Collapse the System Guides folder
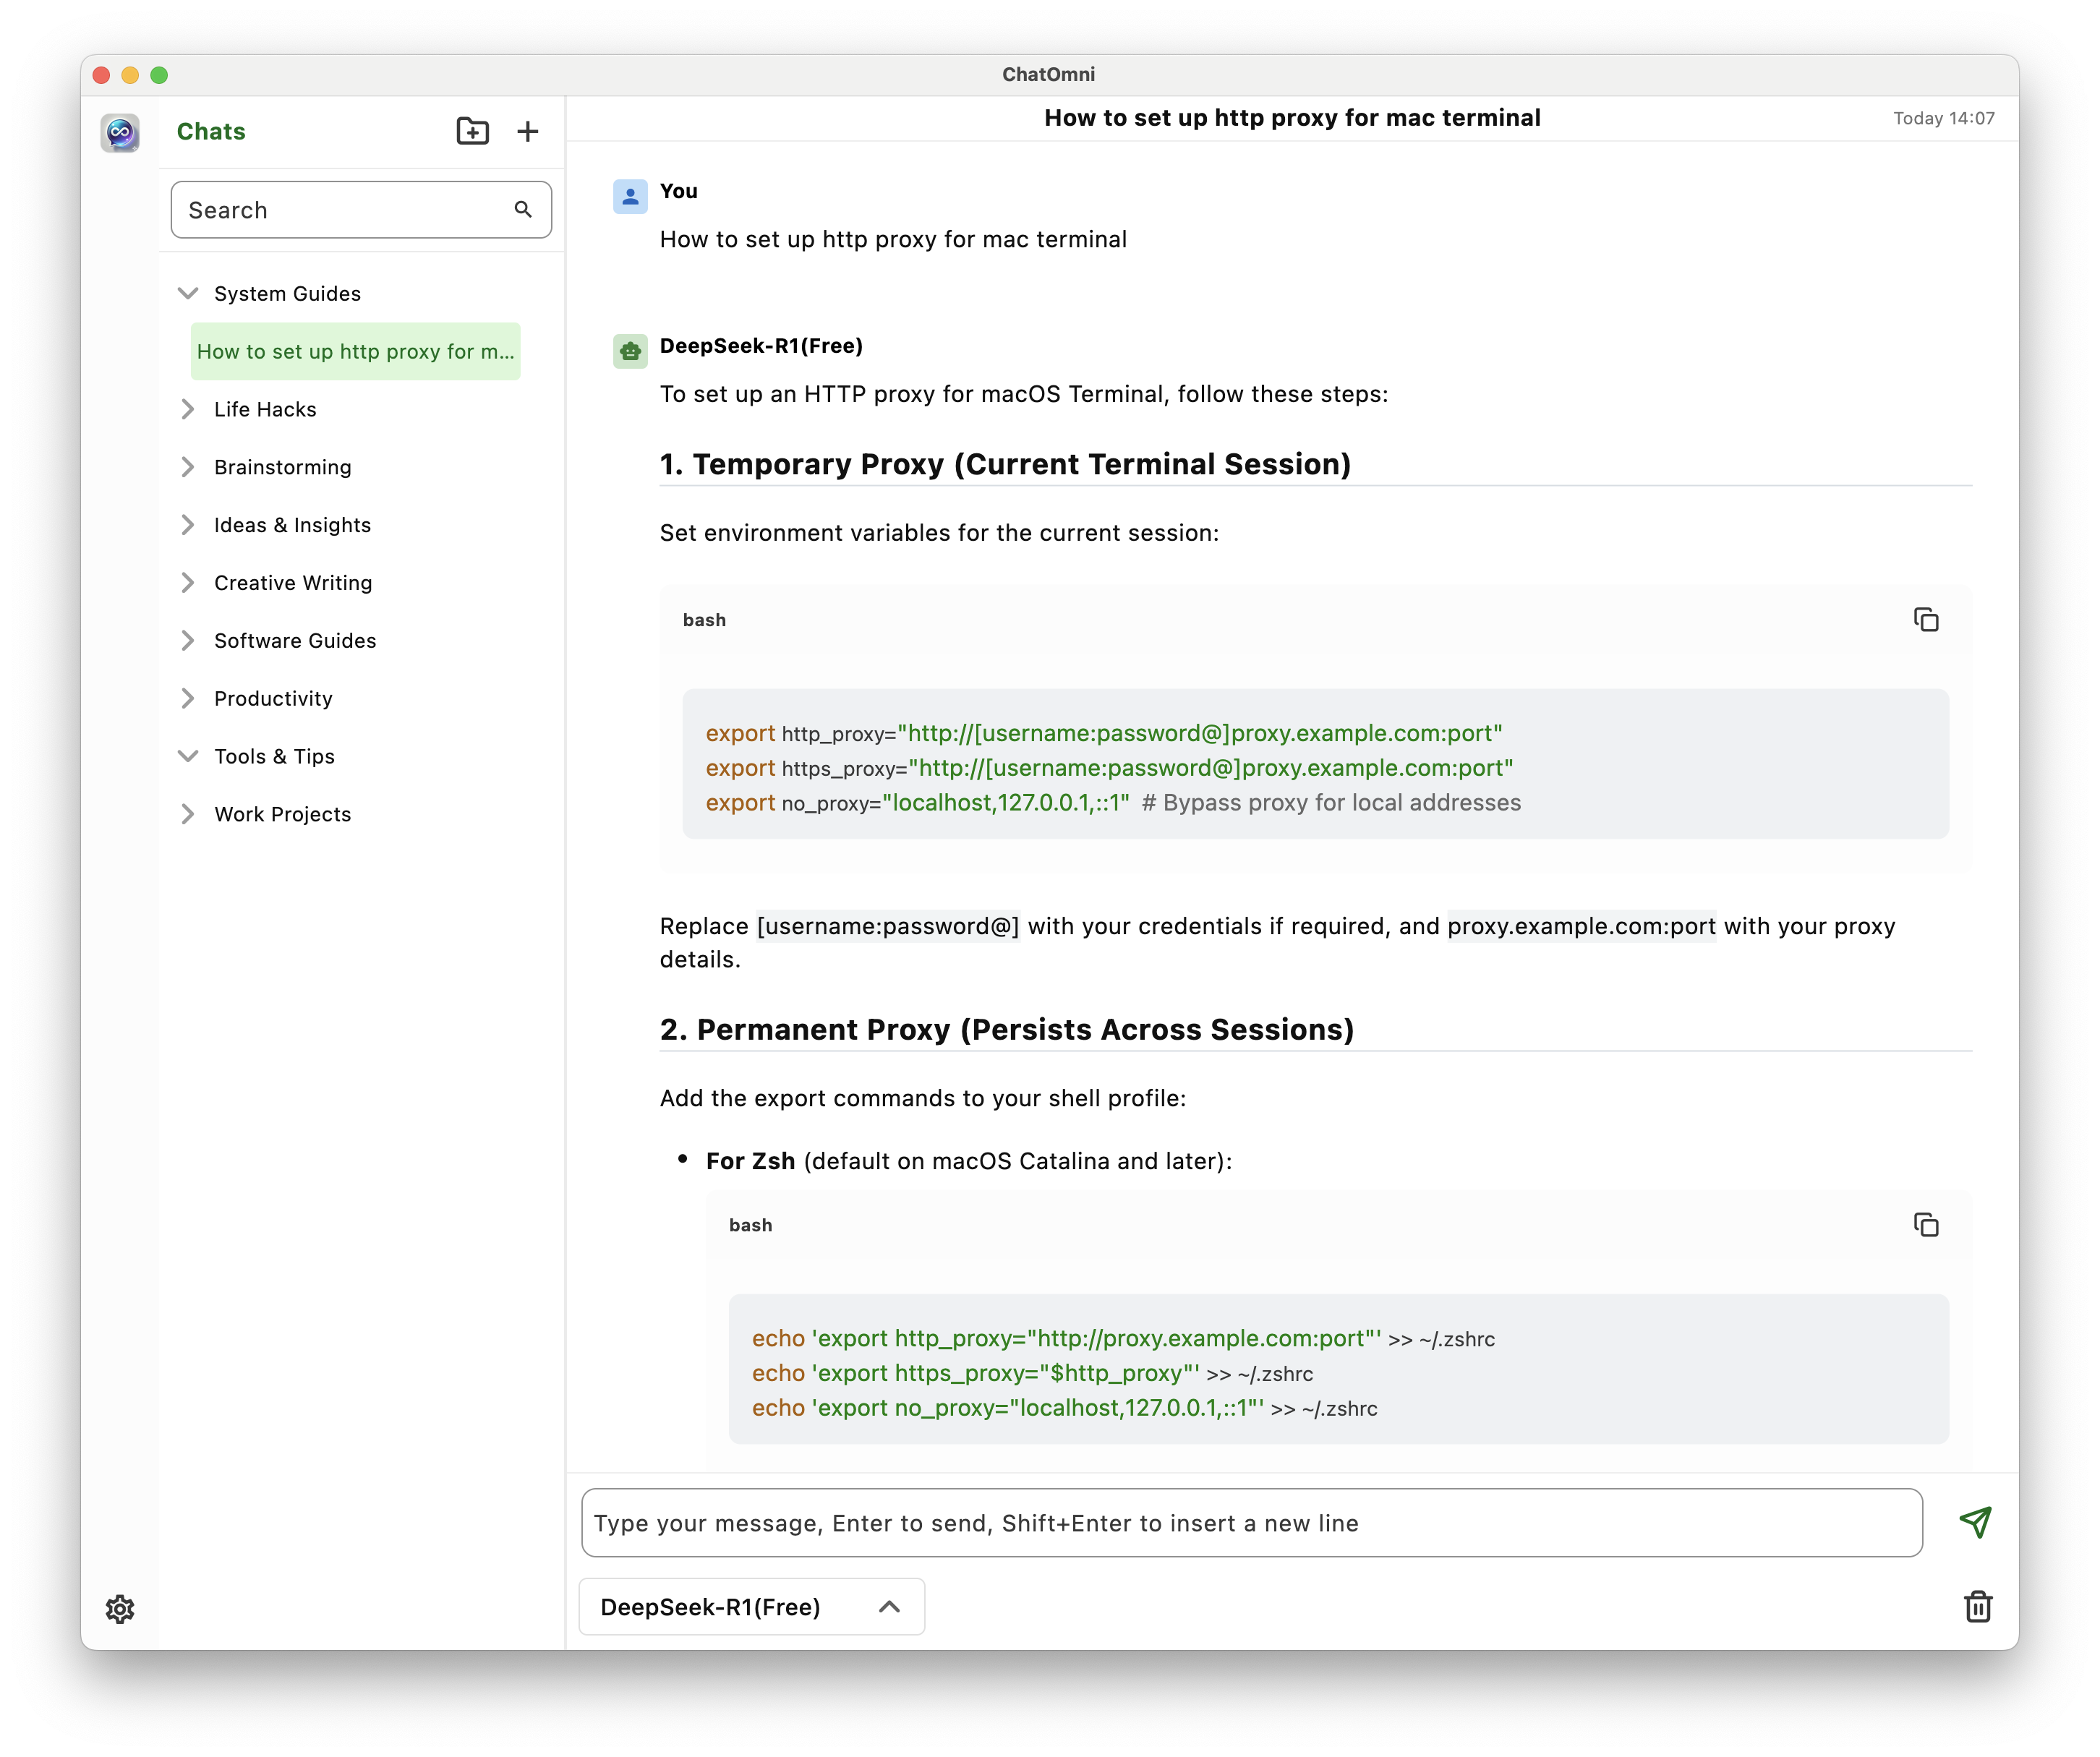 [x=188, y=293]
